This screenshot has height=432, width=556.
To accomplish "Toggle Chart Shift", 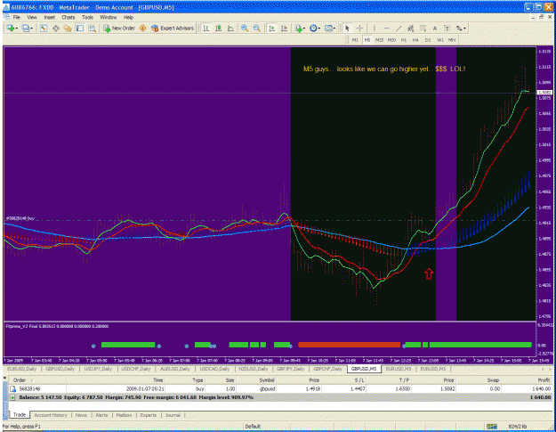I will (x=284, y=28).
